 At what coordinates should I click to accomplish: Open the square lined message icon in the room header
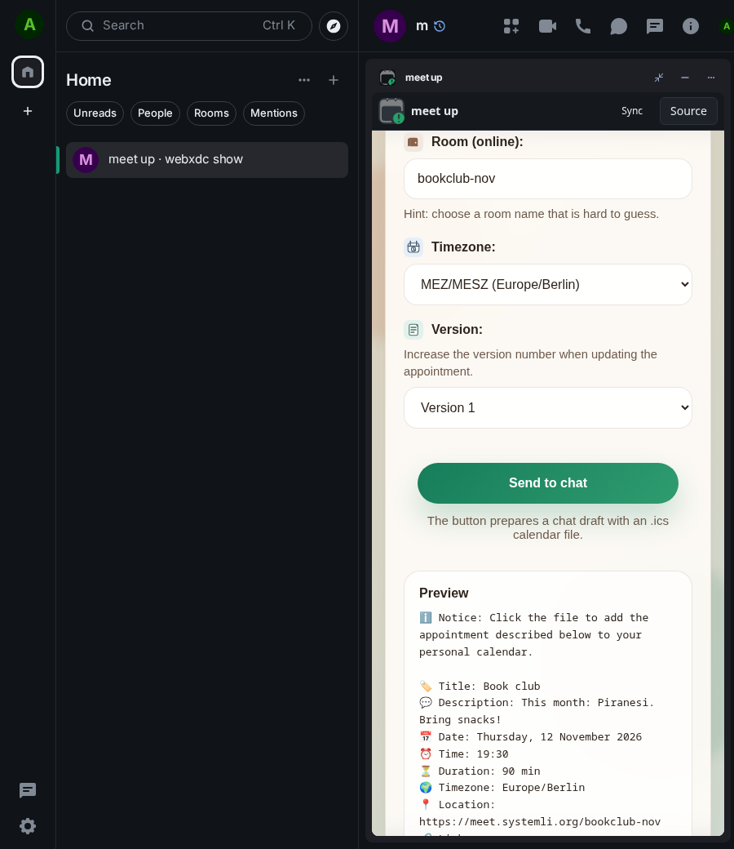655,26
